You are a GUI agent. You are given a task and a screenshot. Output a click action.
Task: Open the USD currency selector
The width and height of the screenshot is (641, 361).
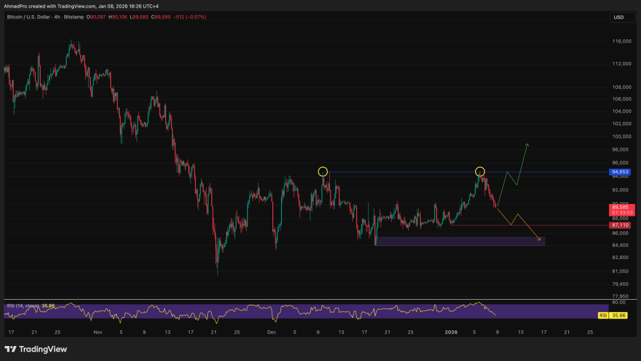point(619,18)
